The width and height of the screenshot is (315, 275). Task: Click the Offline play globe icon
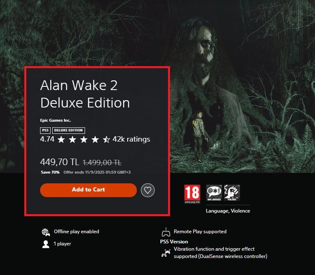(46, 232)
